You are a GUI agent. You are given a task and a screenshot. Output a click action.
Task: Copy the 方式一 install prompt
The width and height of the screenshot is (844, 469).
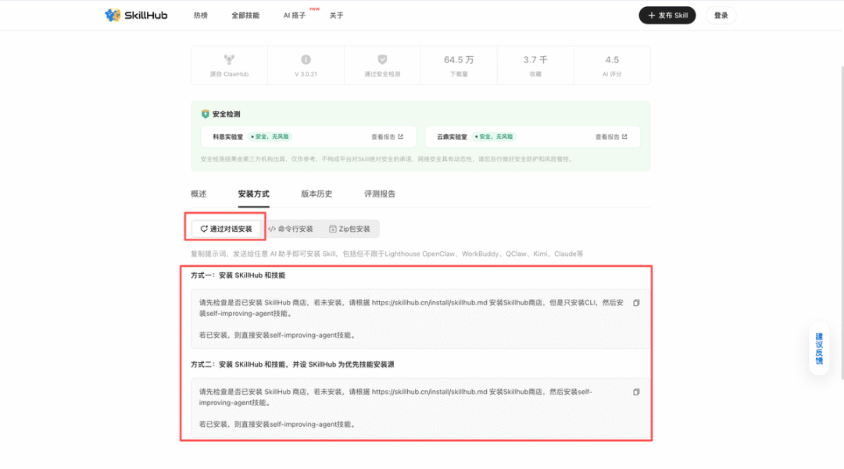636,303
